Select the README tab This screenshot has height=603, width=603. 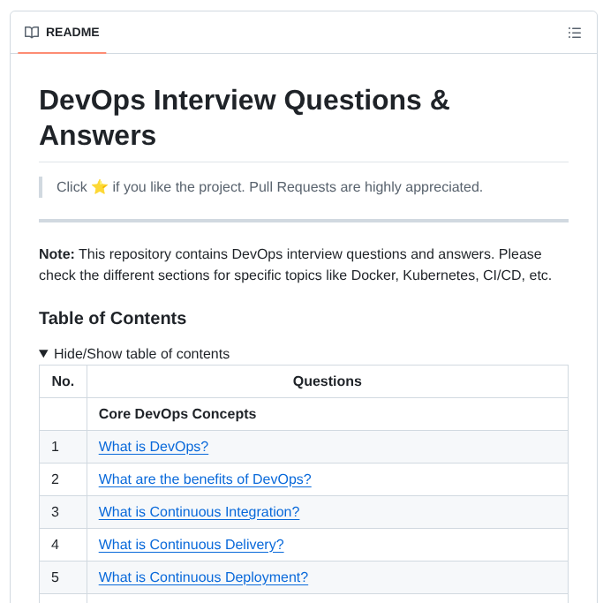[x=62, y=33]
